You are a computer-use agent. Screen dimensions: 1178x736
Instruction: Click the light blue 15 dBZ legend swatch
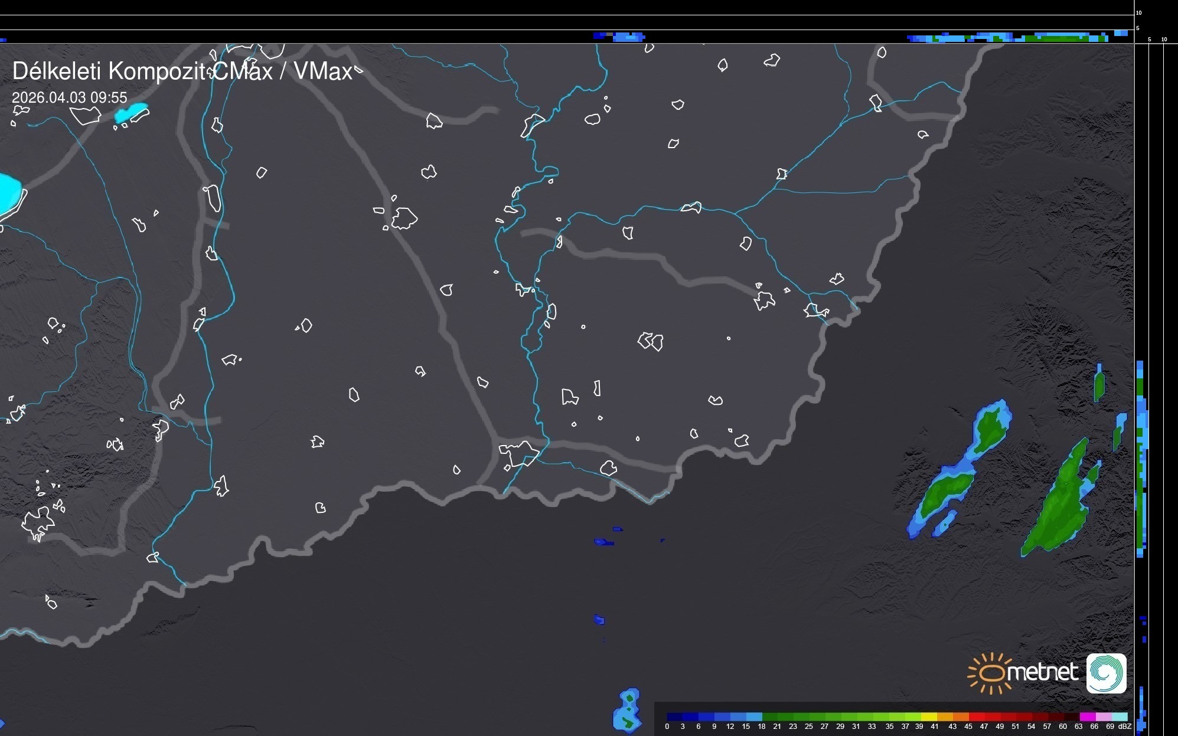click(754, 717)
